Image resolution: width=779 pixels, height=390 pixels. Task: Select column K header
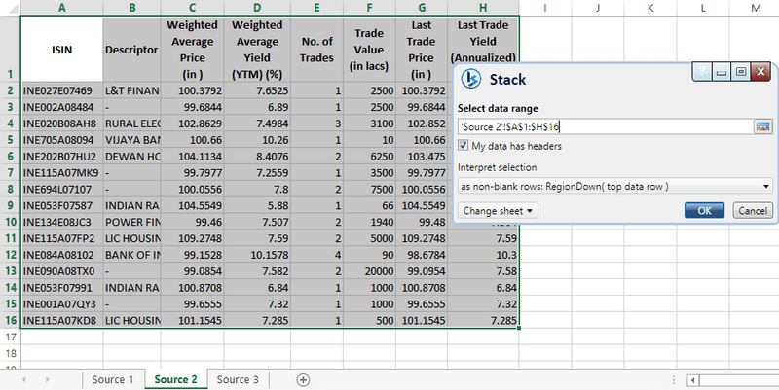(650, 8)
